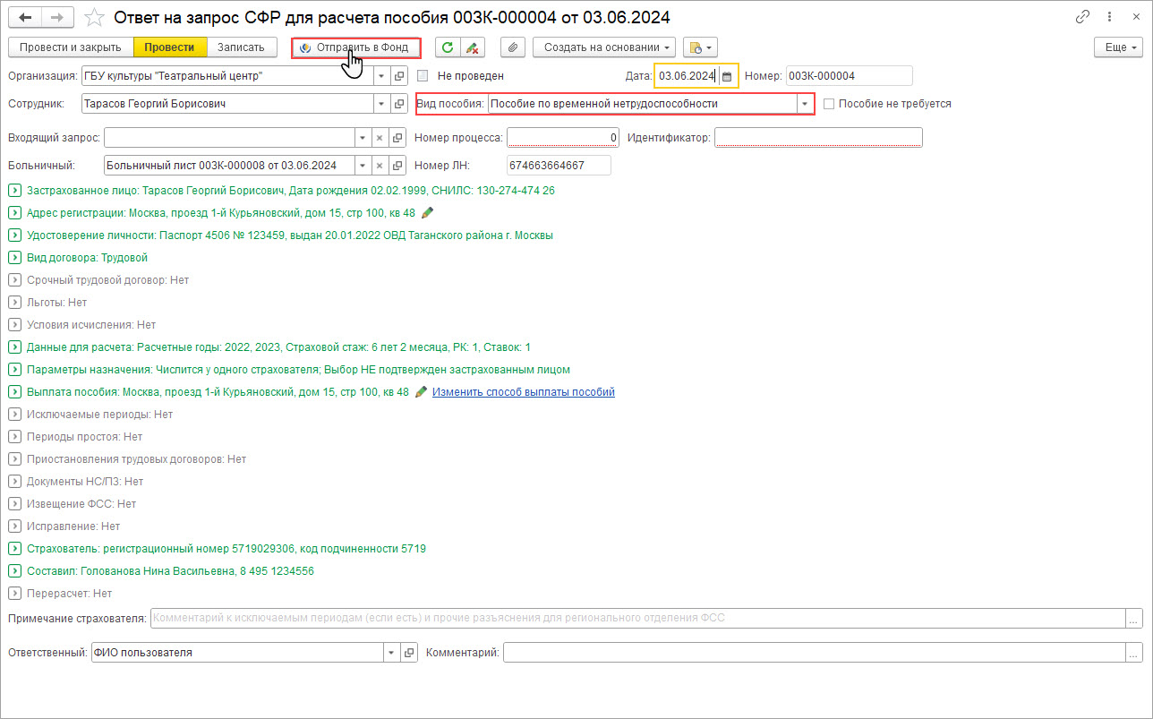Expand the Исправление section
This screenshot has width=1153, height=719.
(x=14, y=526)
